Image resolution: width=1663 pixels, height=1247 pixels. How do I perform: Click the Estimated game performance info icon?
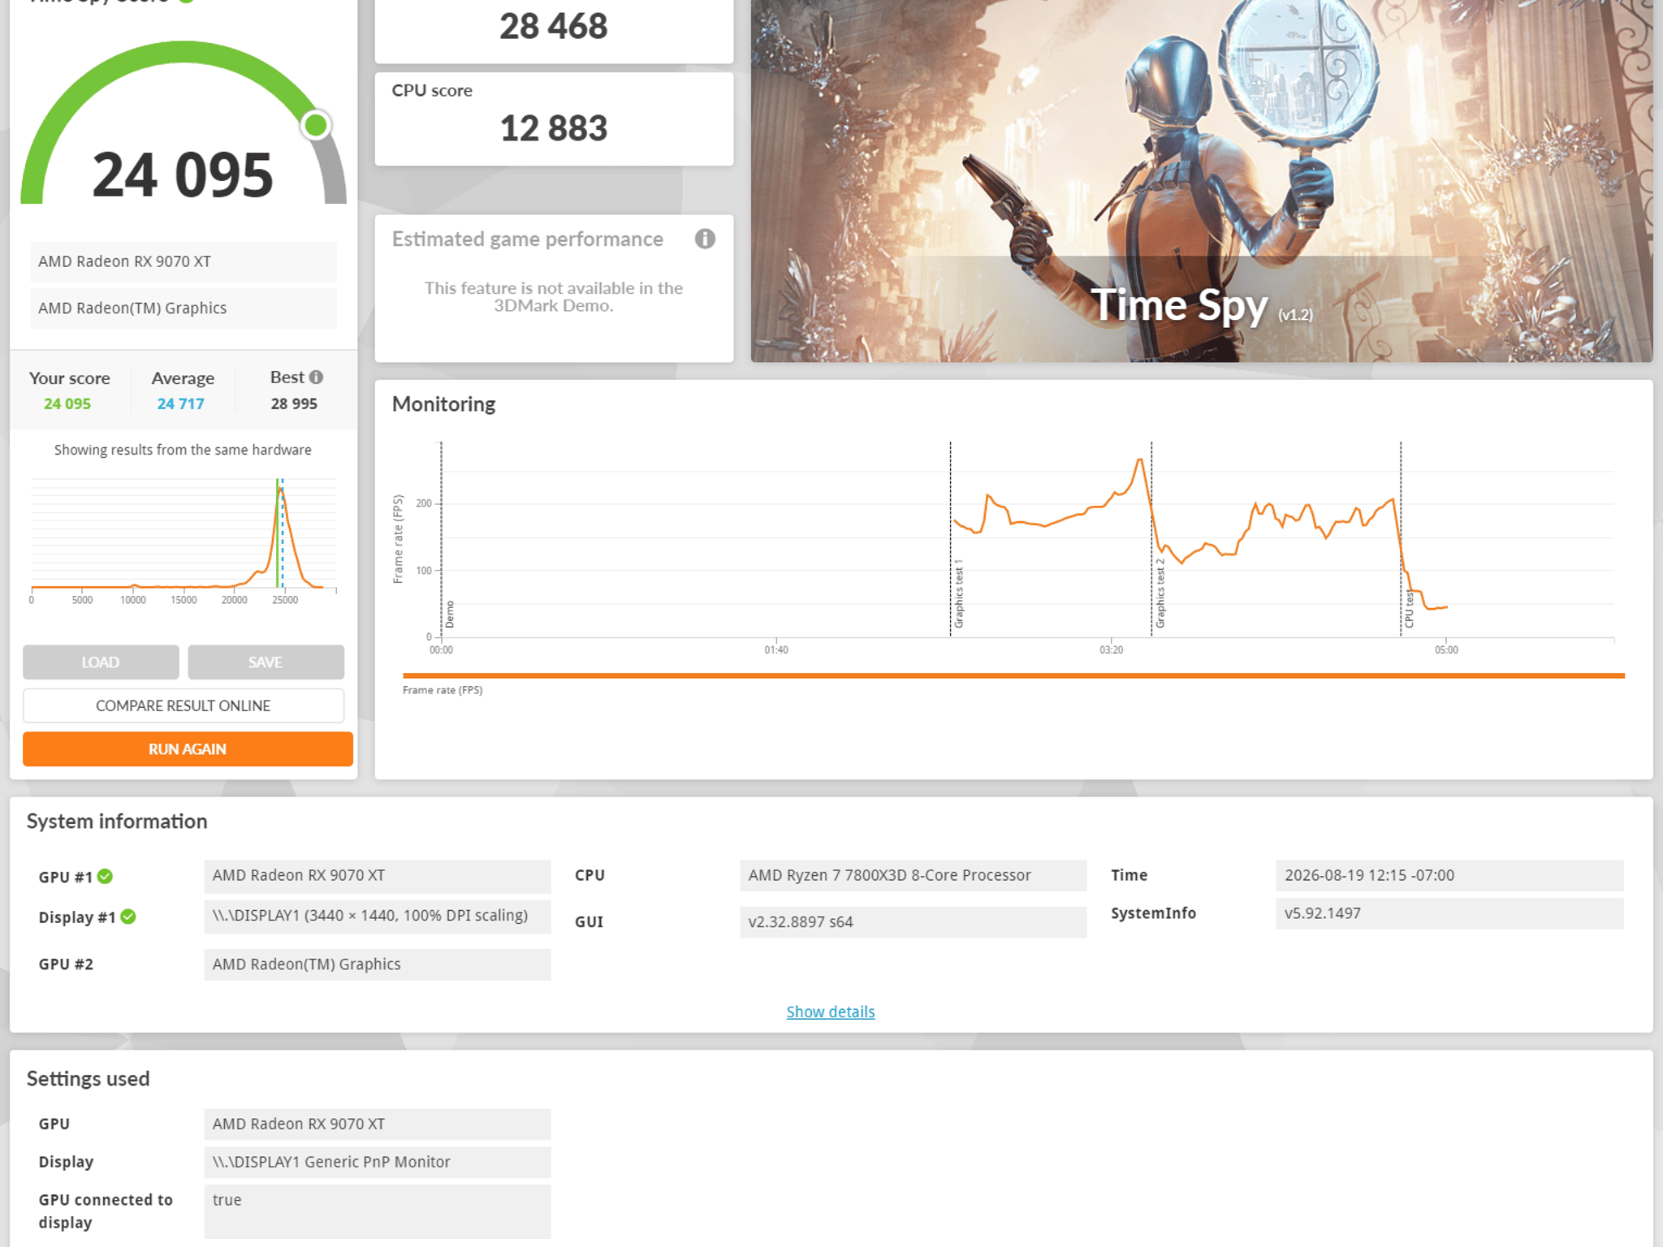tap(705, 239)
